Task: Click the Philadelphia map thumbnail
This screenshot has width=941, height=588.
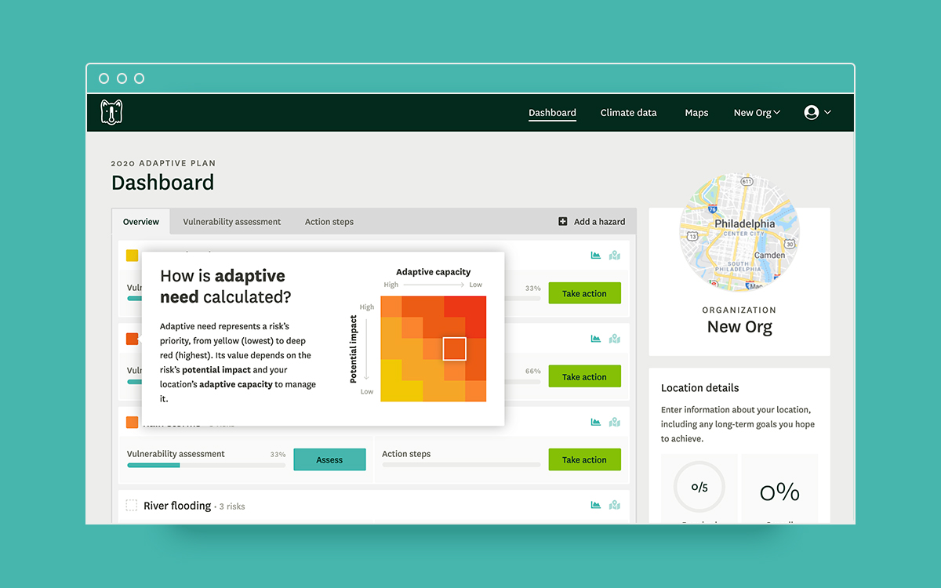Action: (x=739, y=233)
